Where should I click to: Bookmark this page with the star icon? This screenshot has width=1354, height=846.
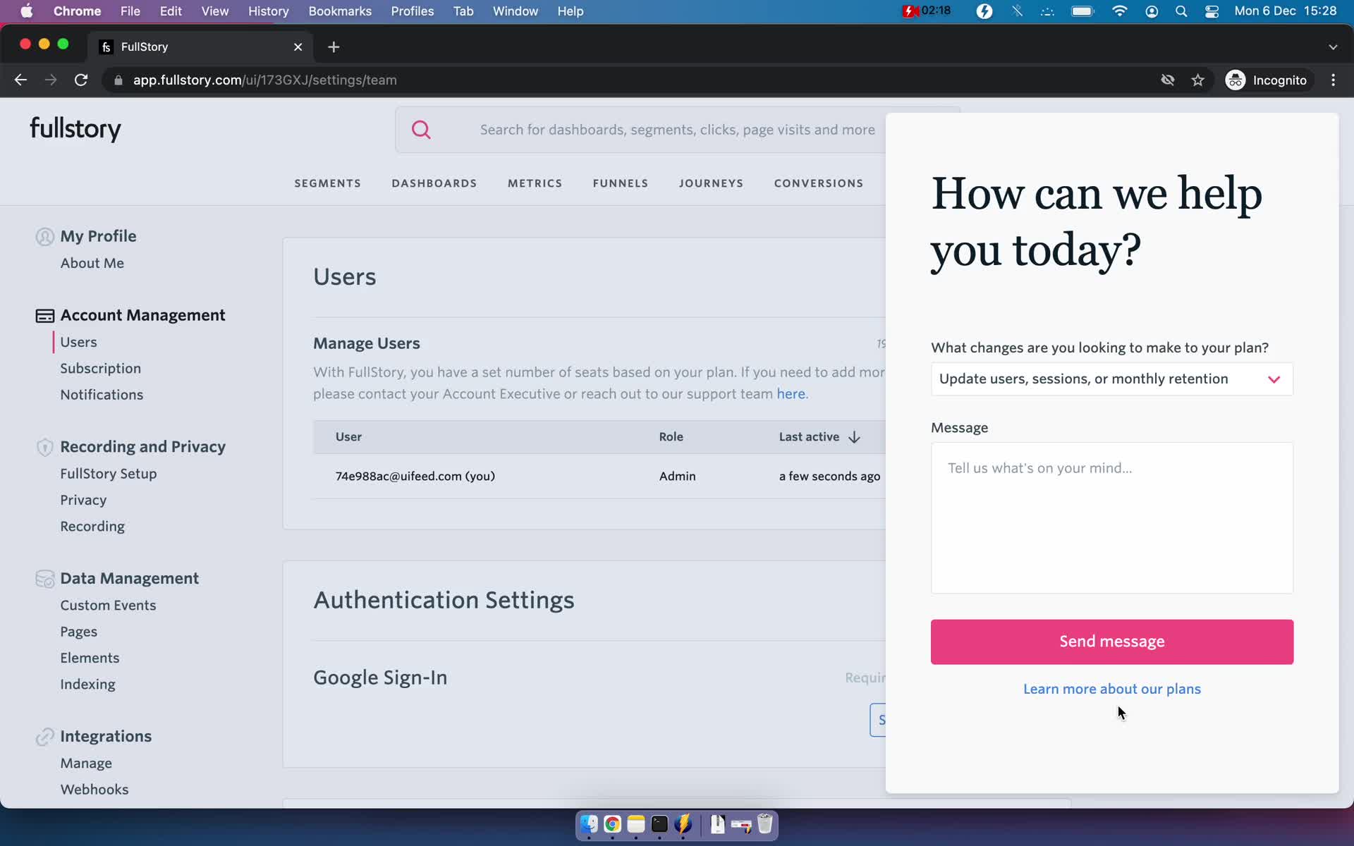coord(1197,80)
